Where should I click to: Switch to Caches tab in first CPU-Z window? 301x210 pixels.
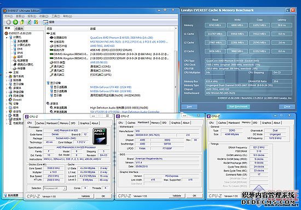click(40, 123)
